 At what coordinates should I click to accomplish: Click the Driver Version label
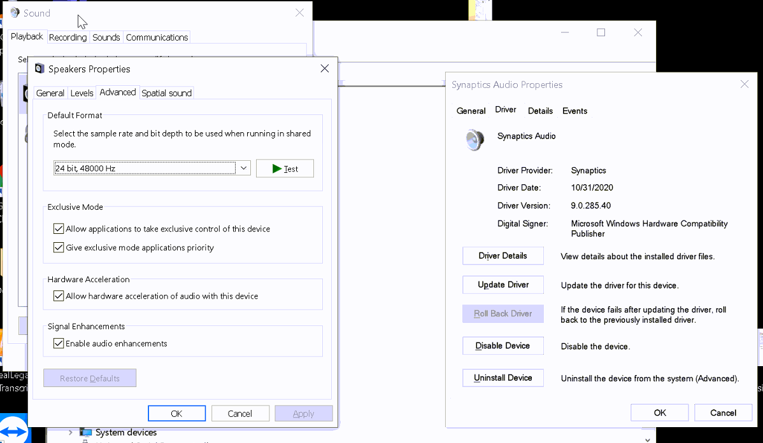524,205
